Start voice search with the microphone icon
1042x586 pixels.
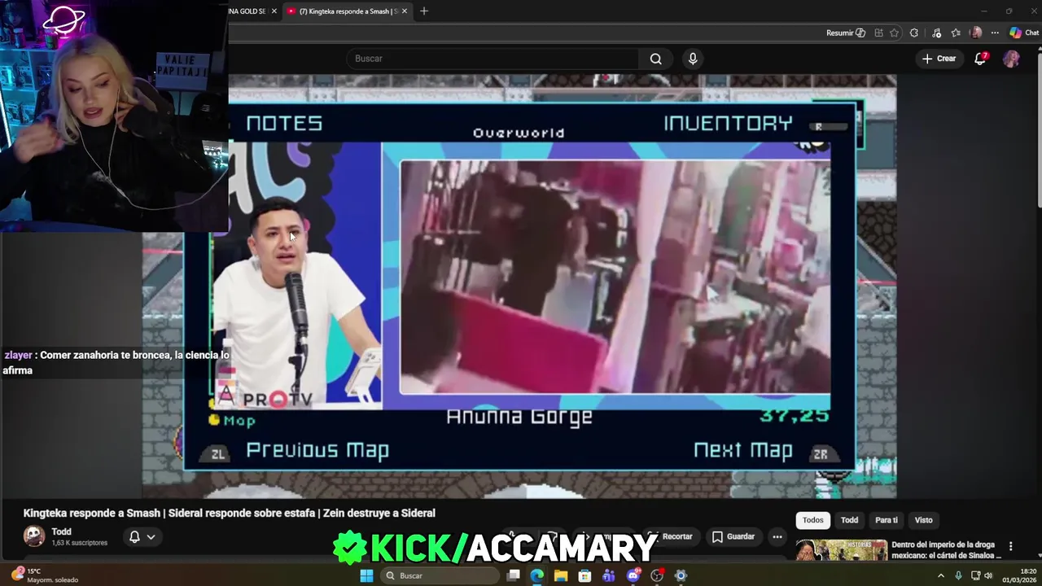[693, 59]
